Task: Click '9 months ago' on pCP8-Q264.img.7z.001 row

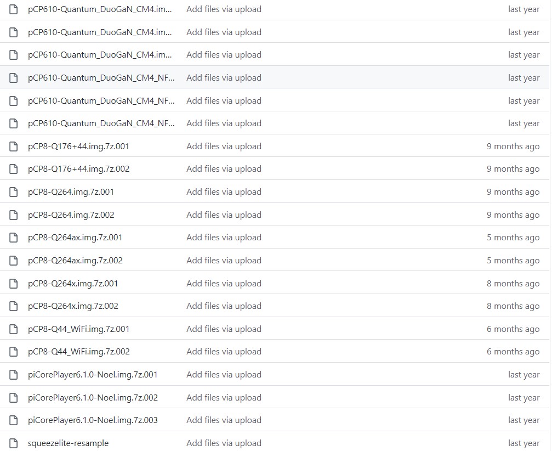Action: pyautogui.click(x=513, y=192)
